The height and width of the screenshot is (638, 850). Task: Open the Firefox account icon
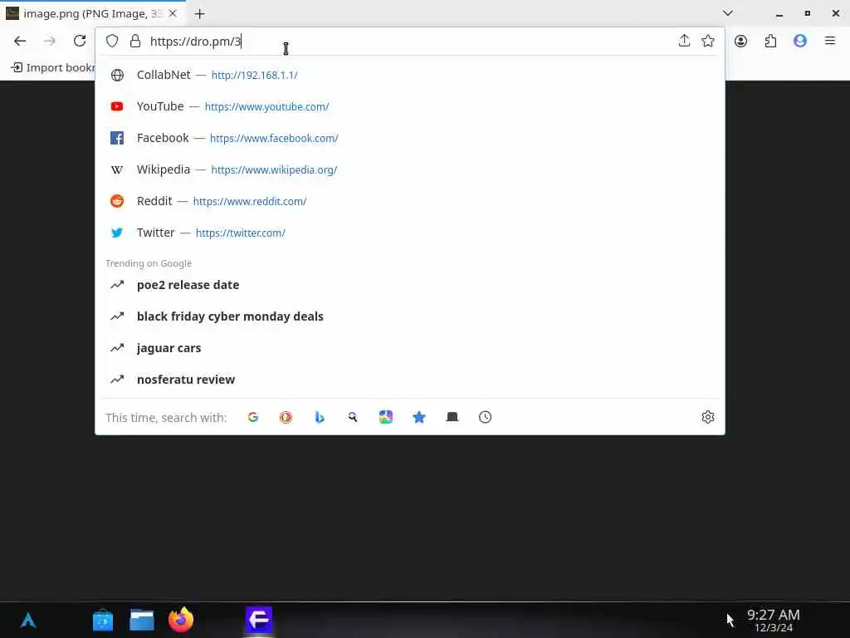[x=740, y=41]
